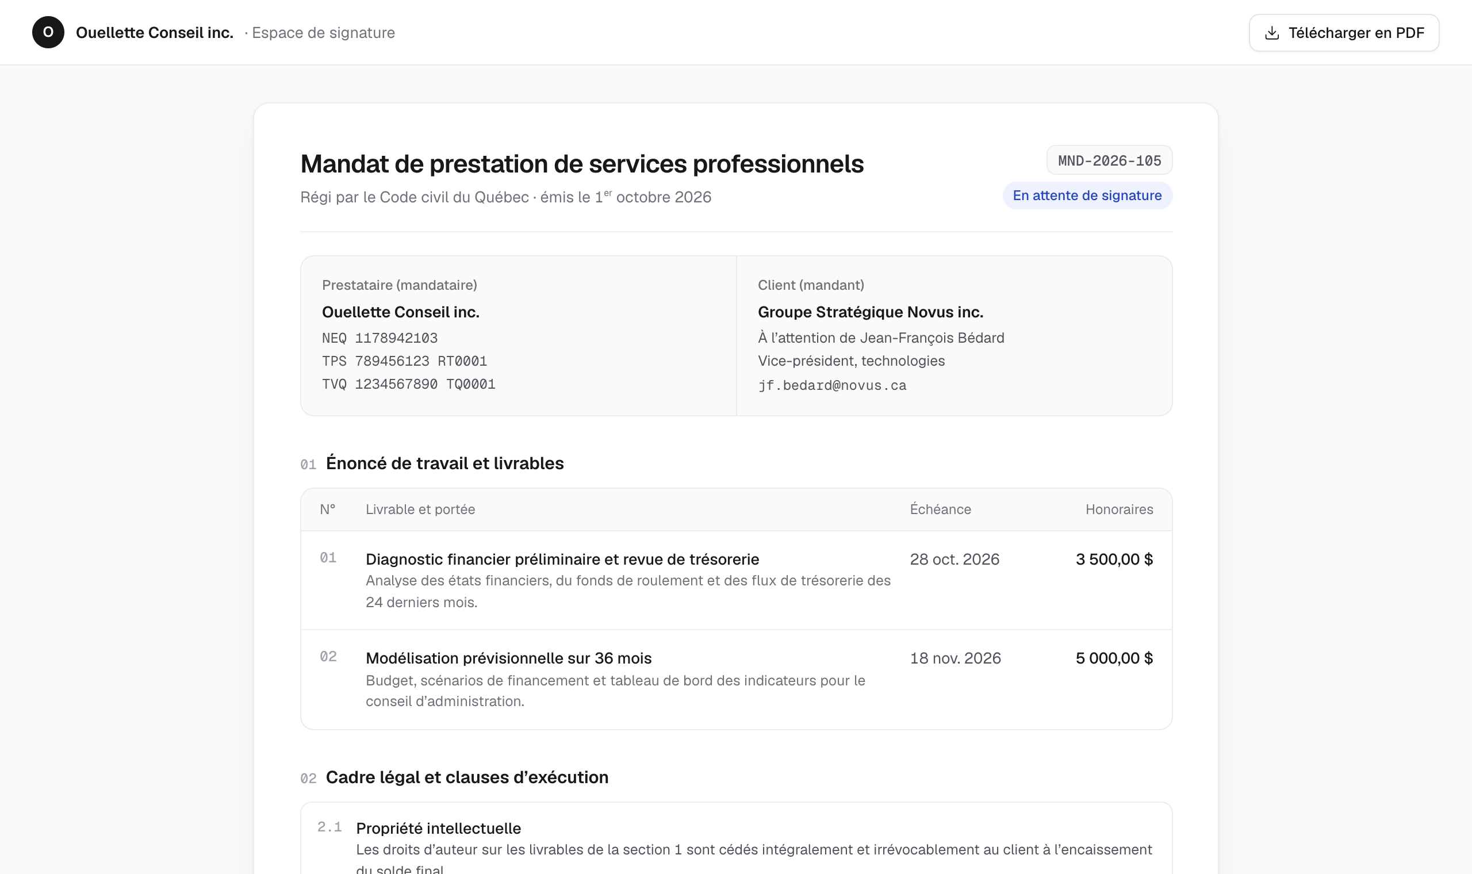Click the Mandat de prestation de services professionnels title
The image size is (1472, 874).
582,164
